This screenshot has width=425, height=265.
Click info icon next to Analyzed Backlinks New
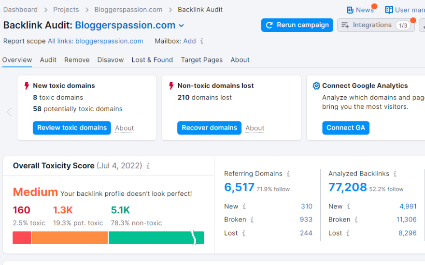click(x=349, y=206)
